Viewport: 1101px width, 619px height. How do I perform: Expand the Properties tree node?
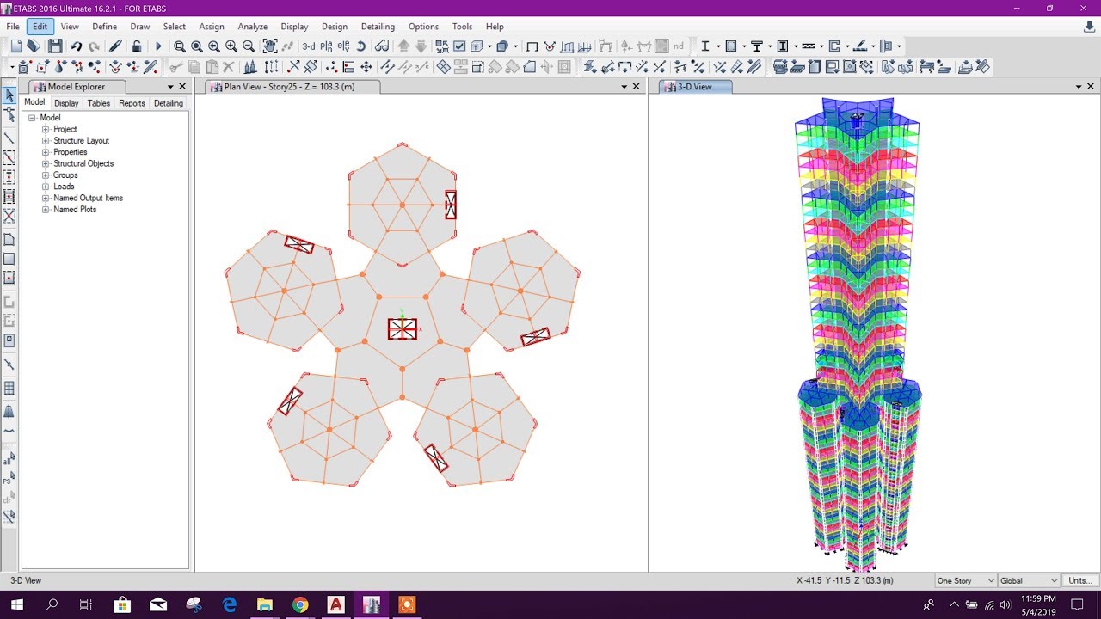pos(44,151)
